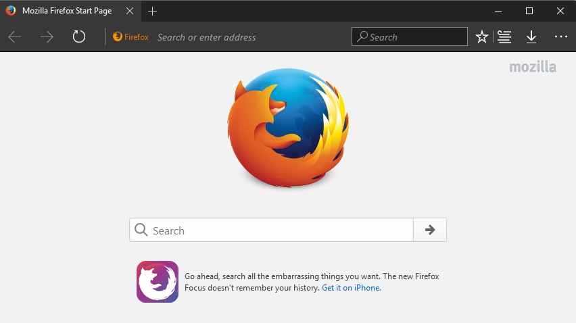Click the large Firefox logo
576x323 pixels.
(x=288, y=128)
